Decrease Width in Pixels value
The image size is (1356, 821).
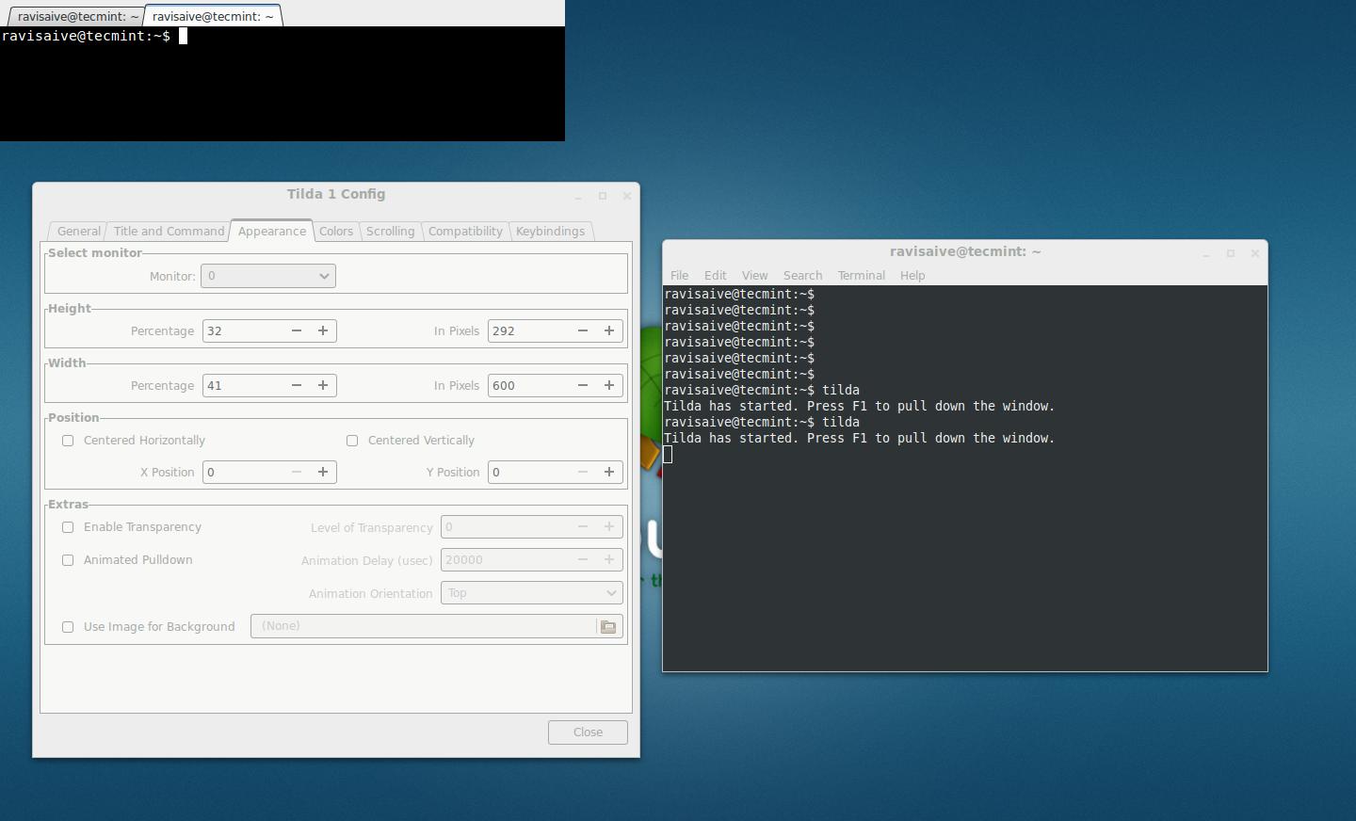(x=582, y=385)
